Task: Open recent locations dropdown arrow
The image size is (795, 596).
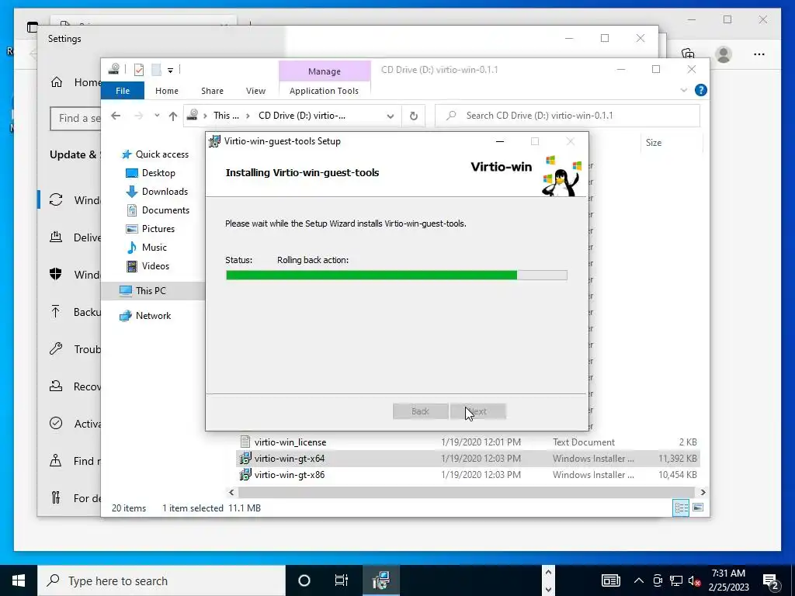Action: pos(157,116)
